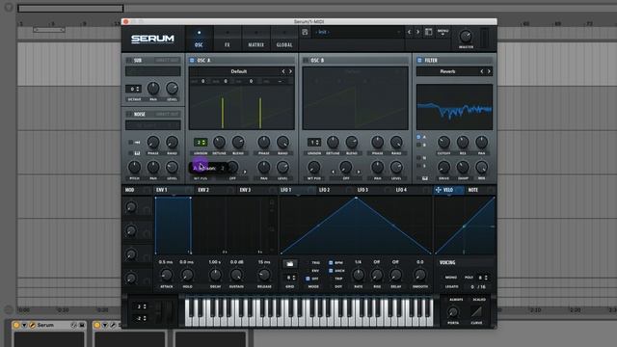Select the ENV 3 tab
Image resolution: width=617 pixels, height=347 pixels.
(x=245, y=190)
